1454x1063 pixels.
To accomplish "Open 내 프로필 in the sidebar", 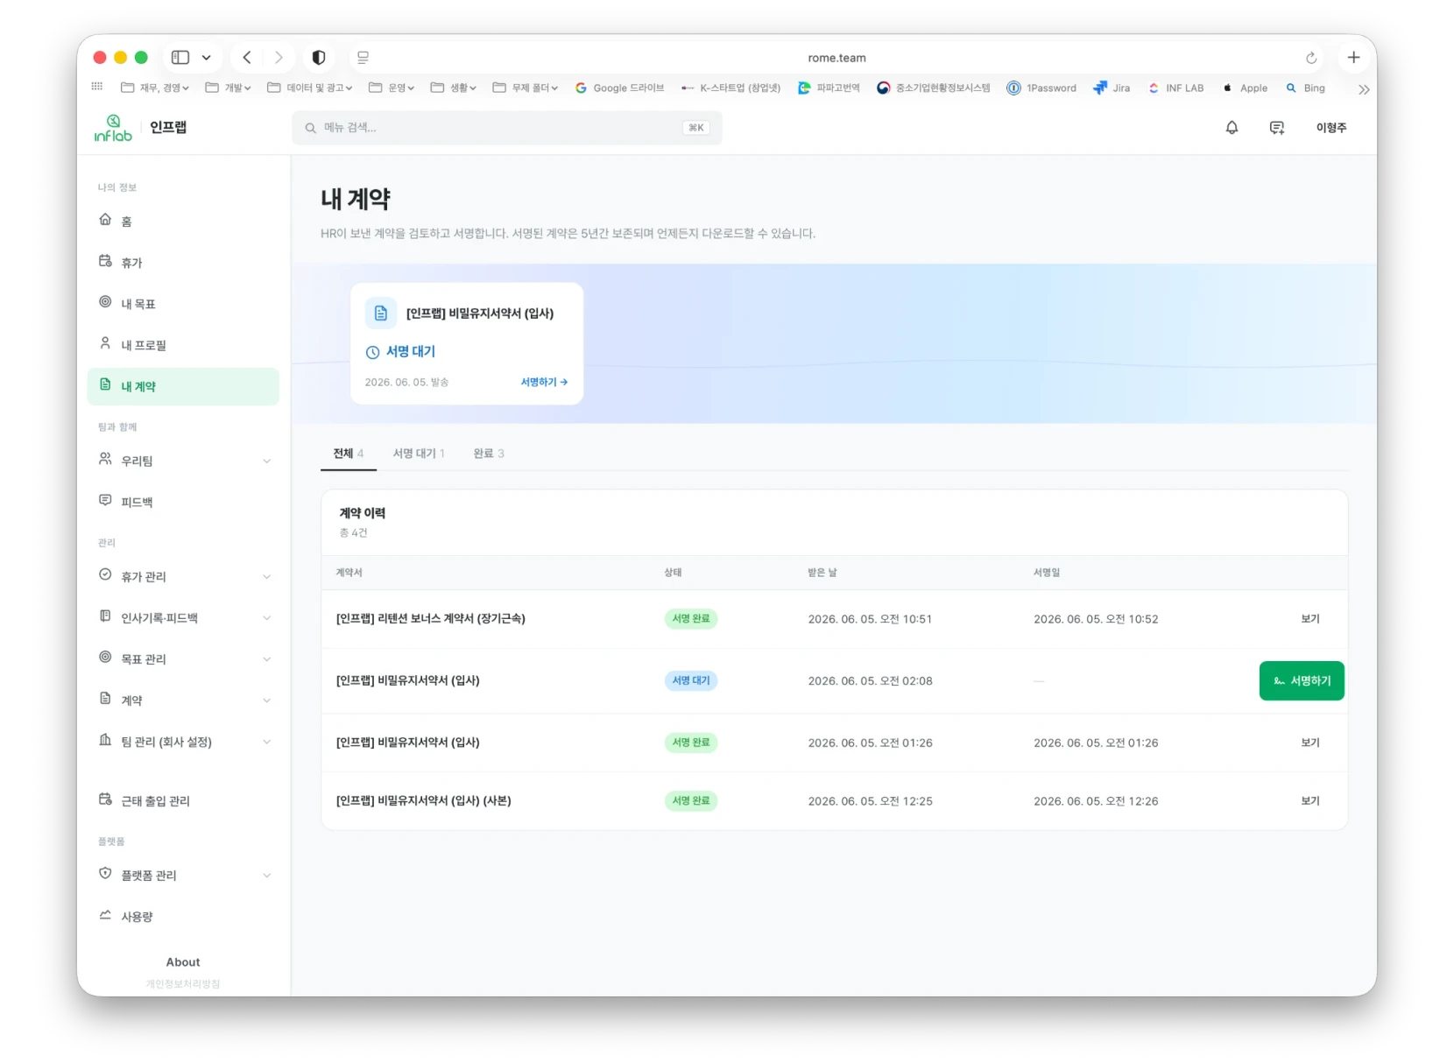I will [183, 344].
